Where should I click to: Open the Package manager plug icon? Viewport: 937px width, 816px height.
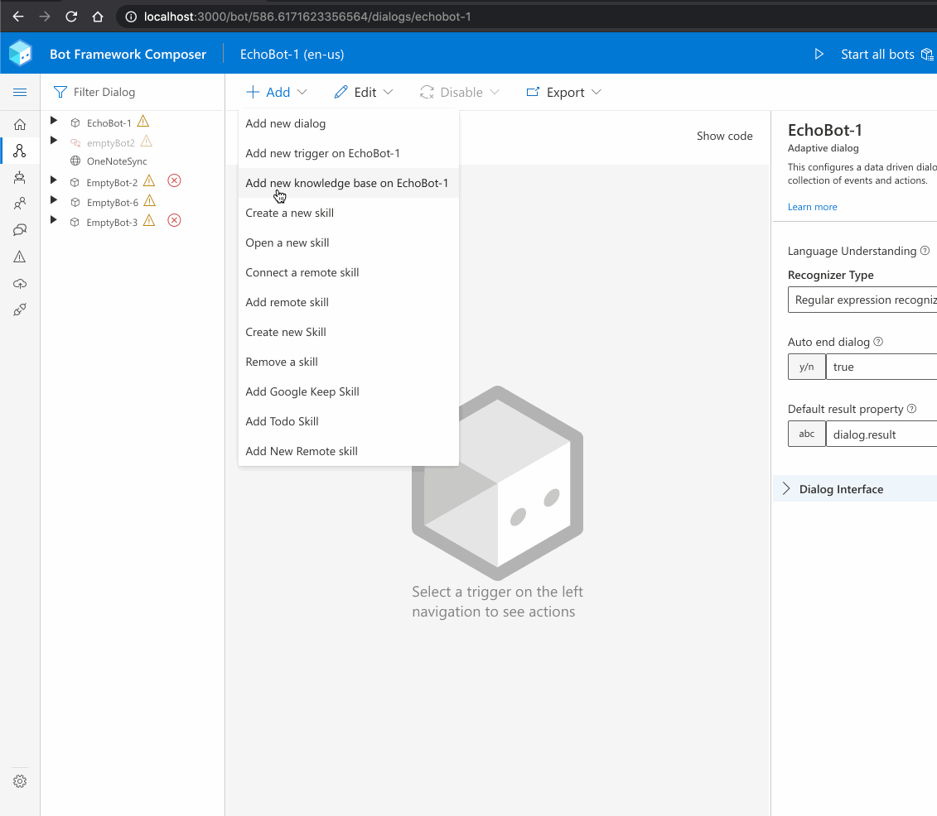pos(20,310)
